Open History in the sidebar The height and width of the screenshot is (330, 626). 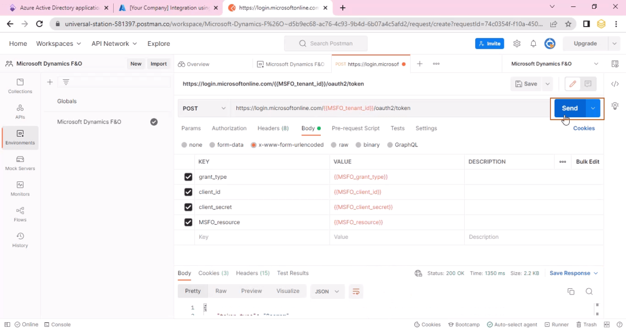(20, 240)
